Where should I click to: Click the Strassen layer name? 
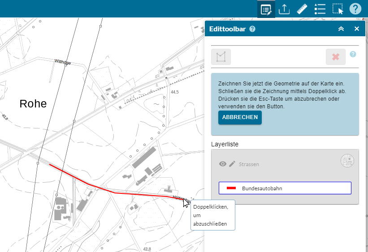pos(249,164)
